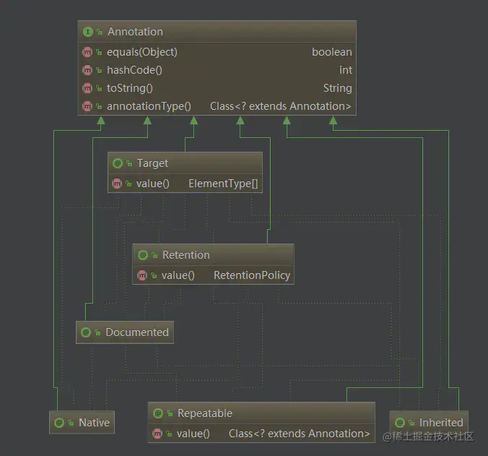488x456 pixels.
Task: Click the method icon beside toString()
Action: (x=87, y=88)
